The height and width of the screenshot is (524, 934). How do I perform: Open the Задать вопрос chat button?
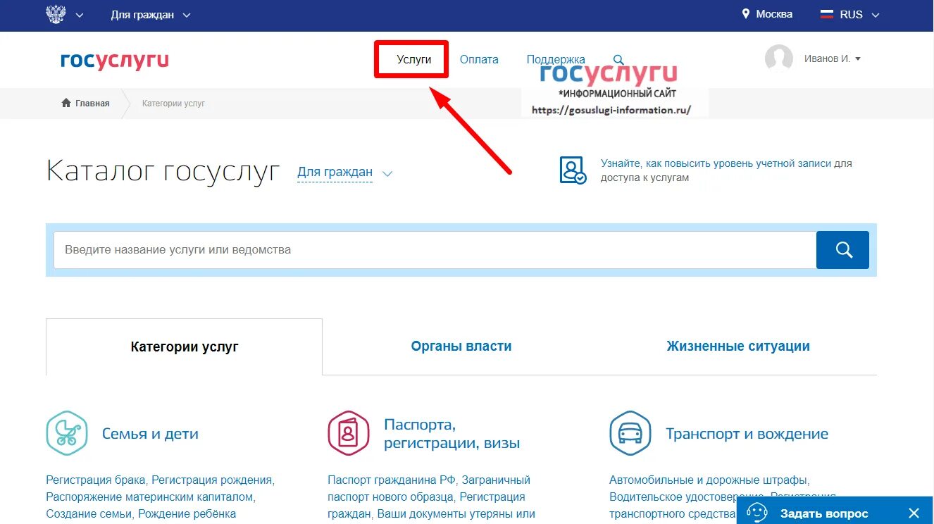[x=824, y=513]
